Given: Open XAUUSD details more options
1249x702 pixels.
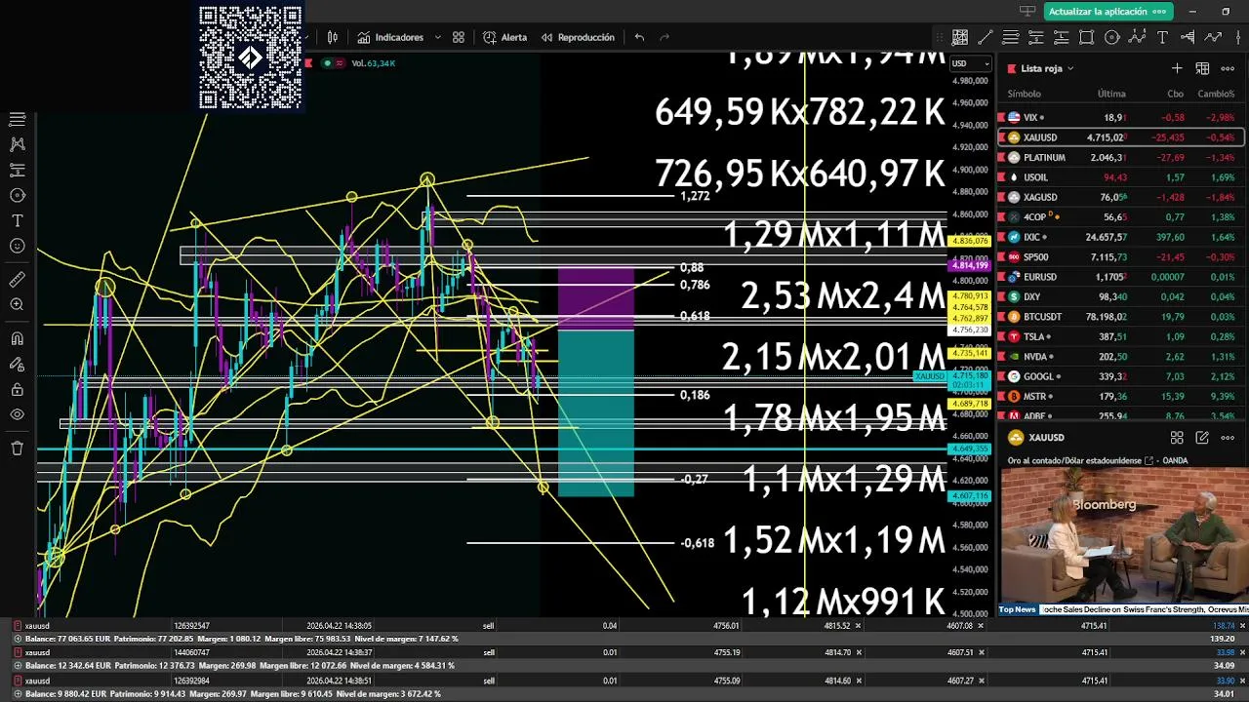Looking at the screenshot, I should pos(1228,438).
